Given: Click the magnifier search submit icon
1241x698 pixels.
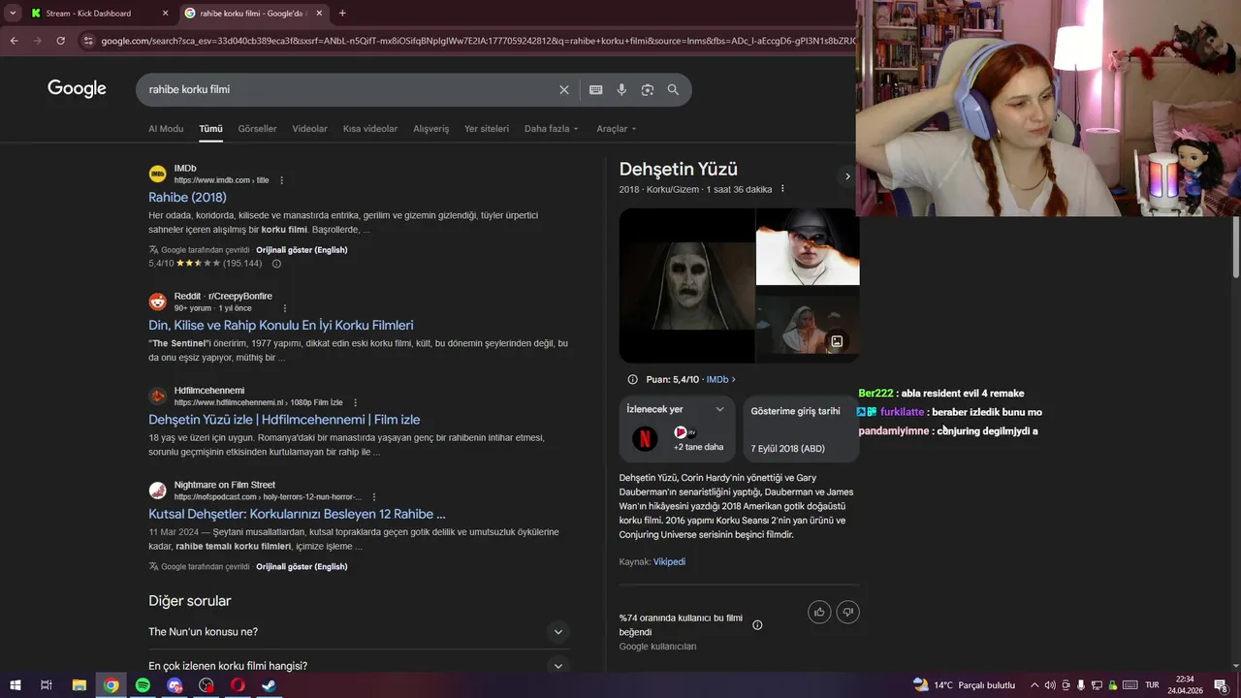Looking at the screenshot, I should [673, 89].
